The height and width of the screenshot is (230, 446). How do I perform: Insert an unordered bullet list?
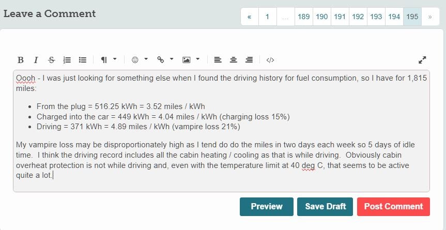(x=83, y=60)
